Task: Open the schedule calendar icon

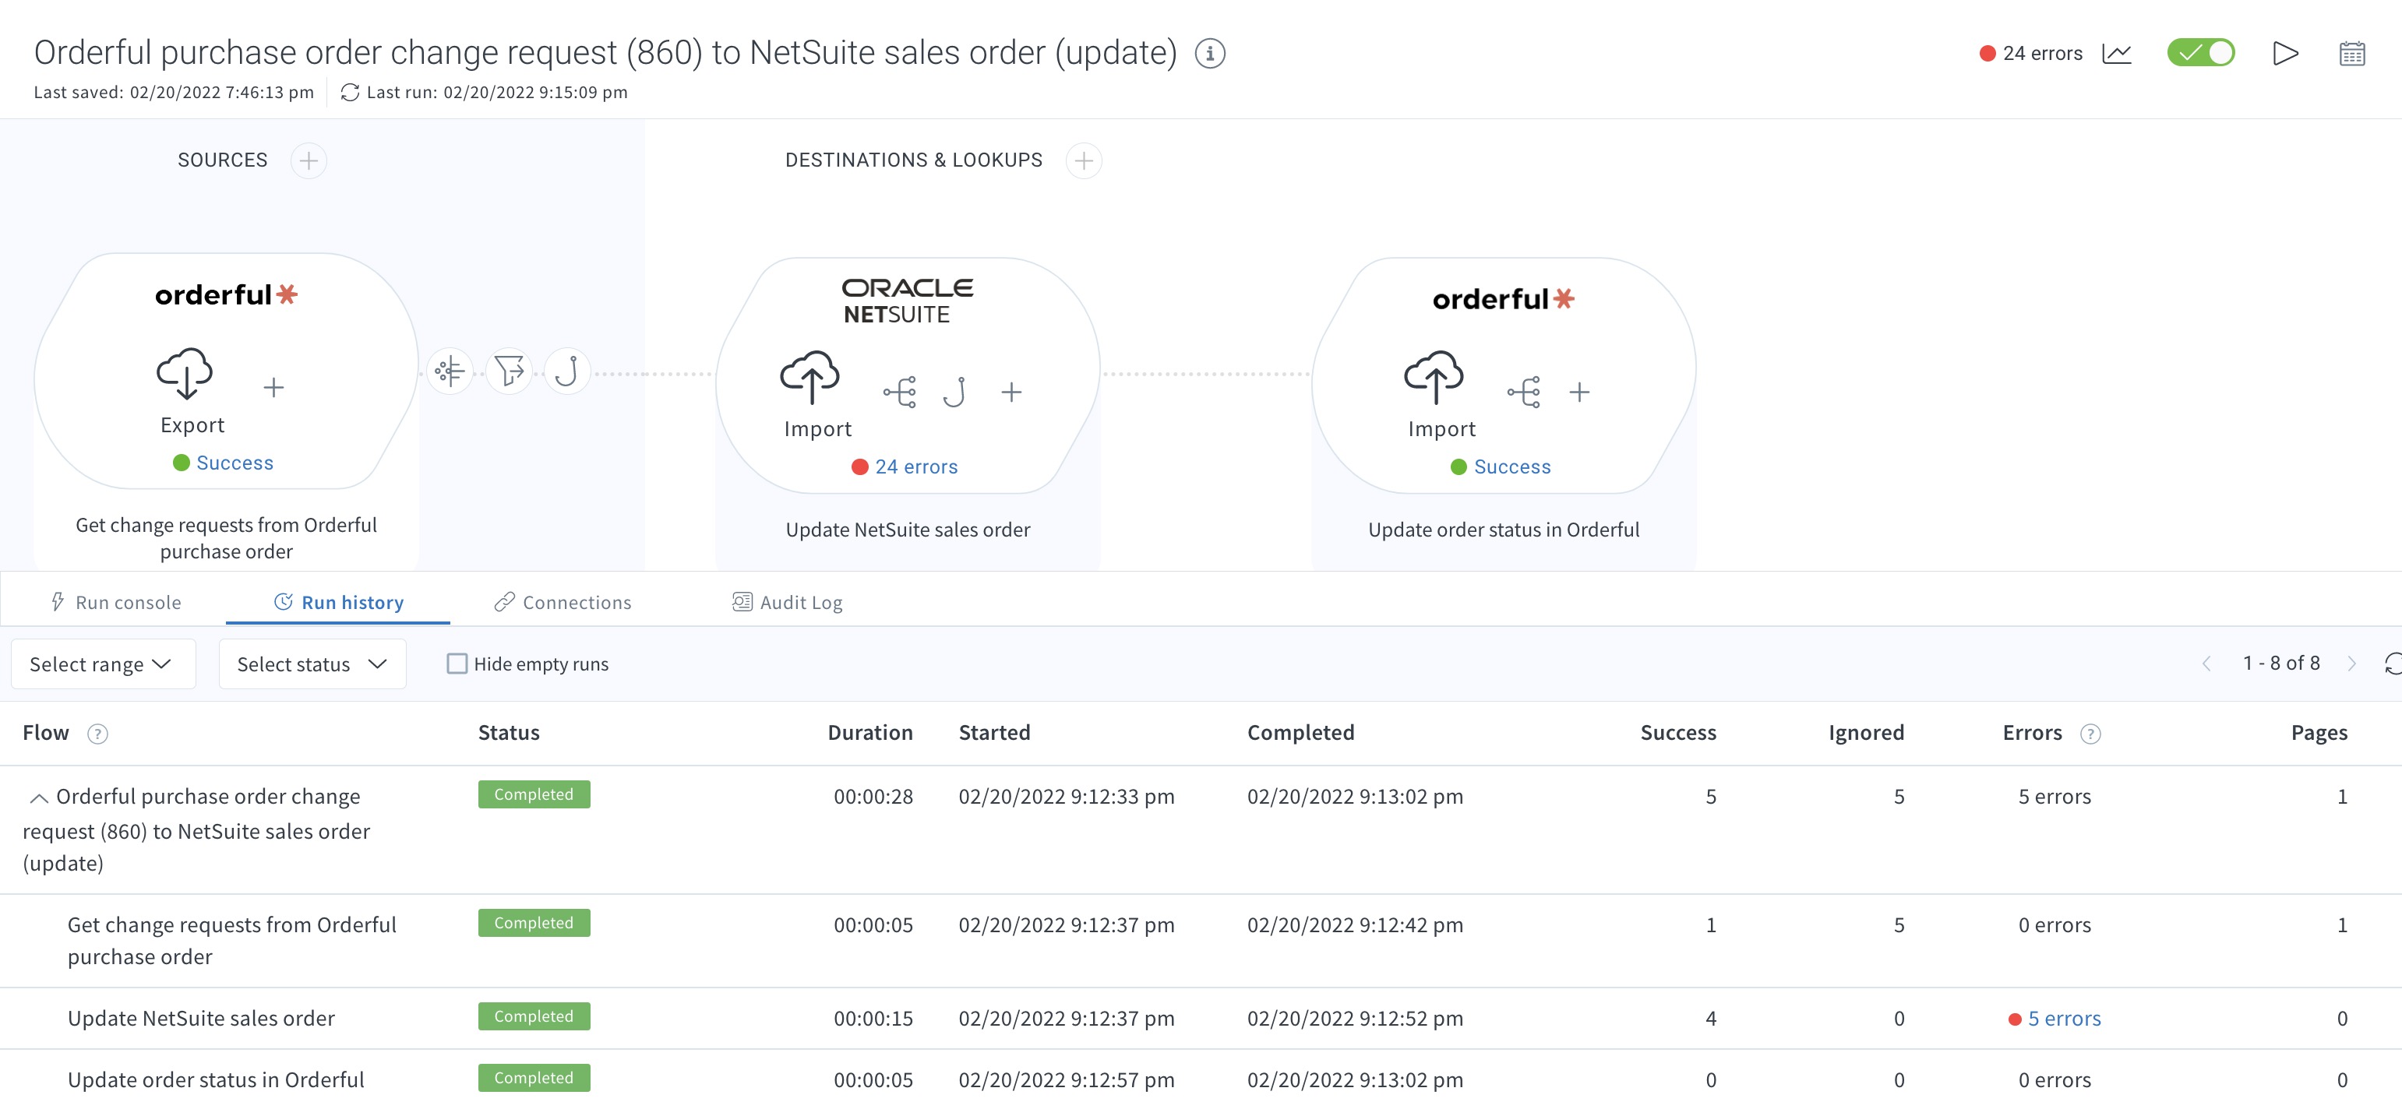Action: tap(2351, 53)
